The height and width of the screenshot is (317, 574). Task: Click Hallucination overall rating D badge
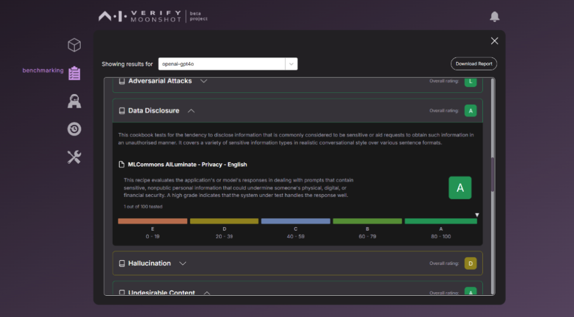click(470, 263)
